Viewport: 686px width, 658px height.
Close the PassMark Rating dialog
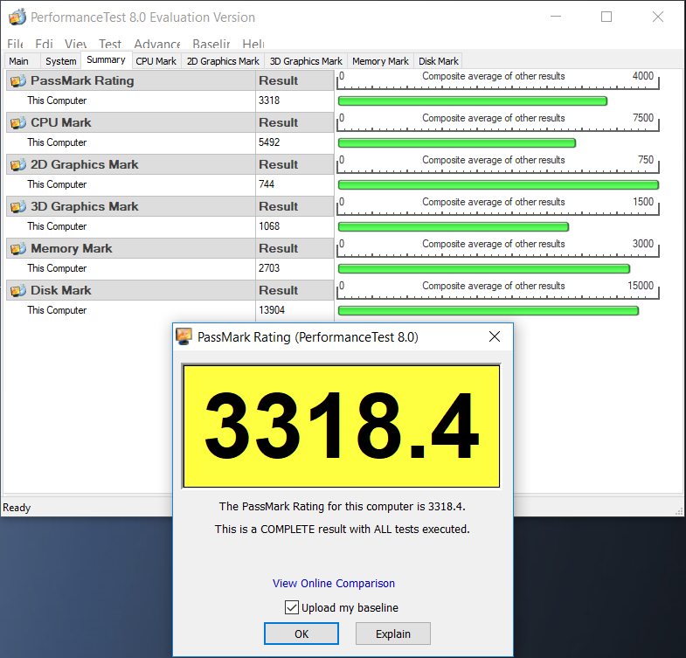[x=495, y=337]
